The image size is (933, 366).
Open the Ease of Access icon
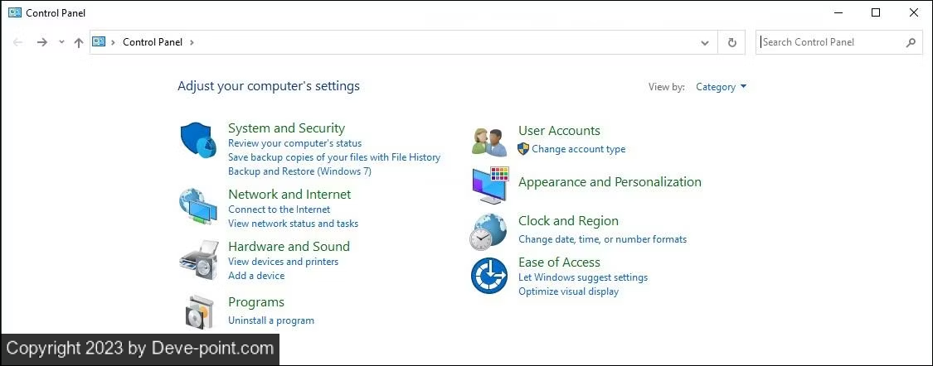(489, 276)
